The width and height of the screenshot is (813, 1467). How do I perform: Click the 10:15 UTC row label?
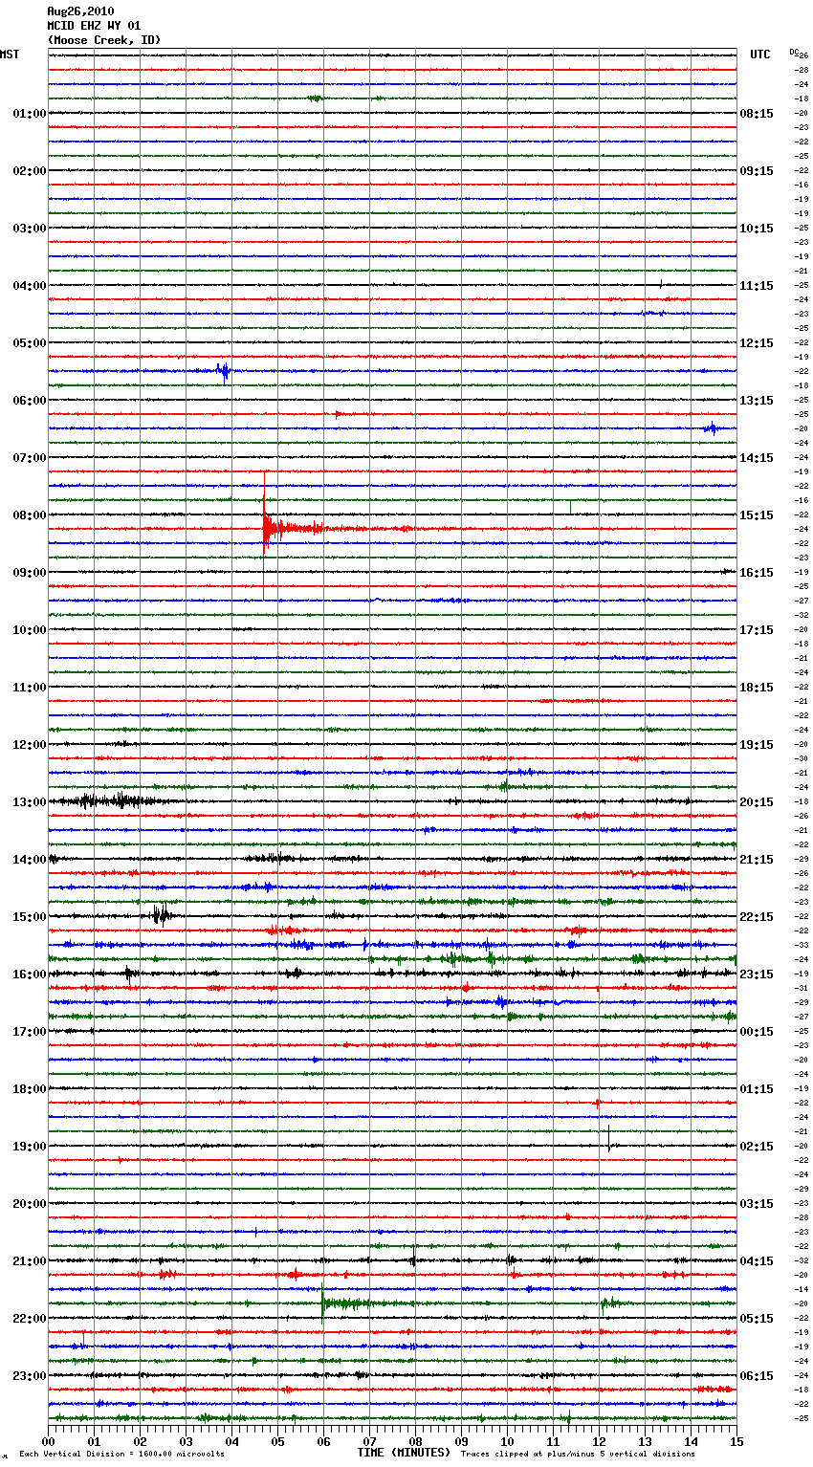(x=757, y=229)
